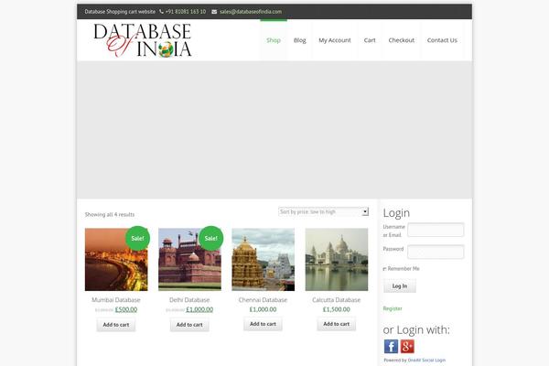Screen dimensions: 549x366
Task: Click the Username or Email field
Action: point(436,230)
